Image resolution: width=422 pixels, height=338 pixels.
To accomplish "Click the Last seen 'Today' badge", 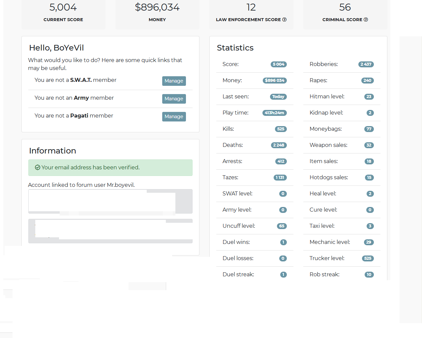I will [278, 97].
